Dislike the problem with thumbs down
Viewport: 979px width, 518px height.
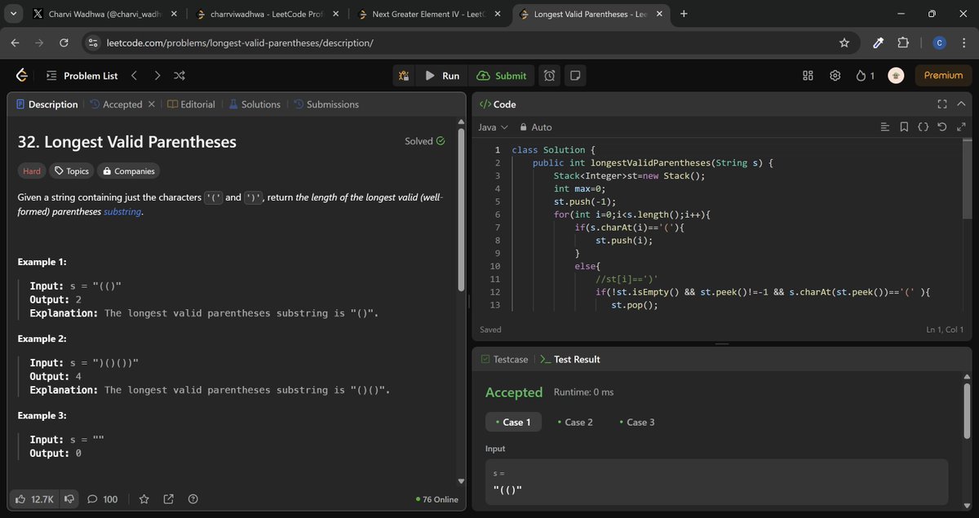[x=70, y=499]
